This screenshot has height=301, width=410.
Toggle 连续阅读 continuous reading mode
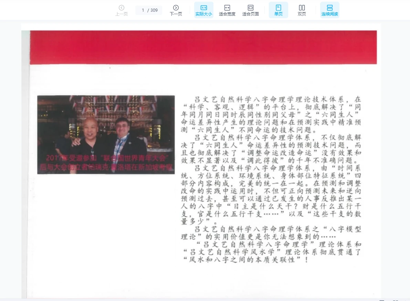click(x=330, y=10)
